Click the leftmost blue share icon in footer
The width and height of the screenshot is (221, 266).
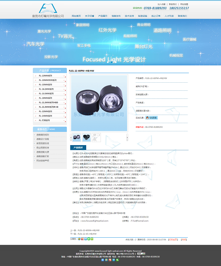[x=102, y=260]
